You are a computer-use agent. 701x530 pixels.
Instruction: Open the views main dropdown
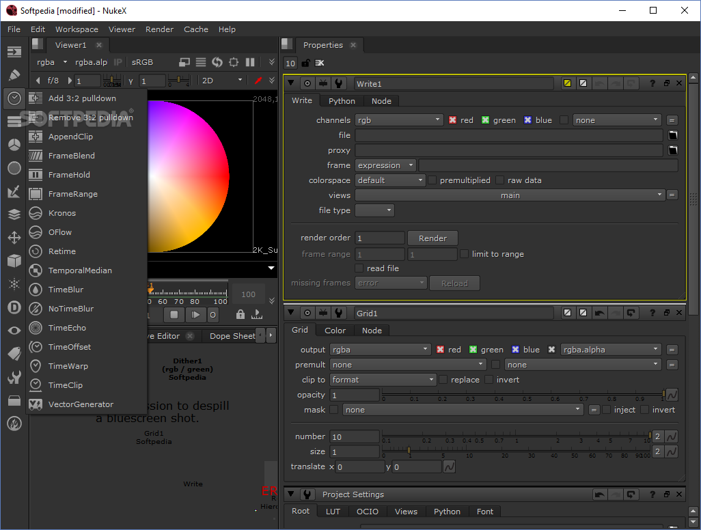[510, 195]
